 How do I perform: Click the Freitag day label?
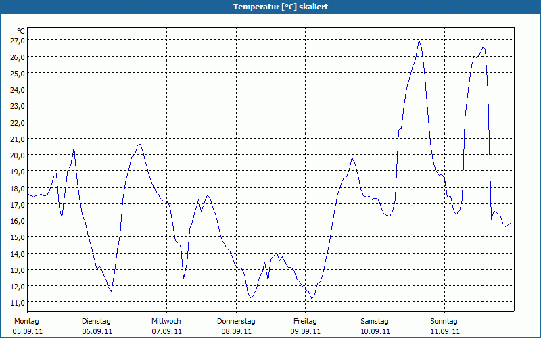point(306,322)
